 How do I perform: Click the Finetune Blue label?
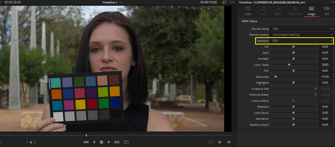(260, 101)
